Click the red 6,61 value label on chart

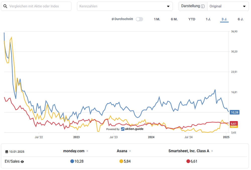234,123
